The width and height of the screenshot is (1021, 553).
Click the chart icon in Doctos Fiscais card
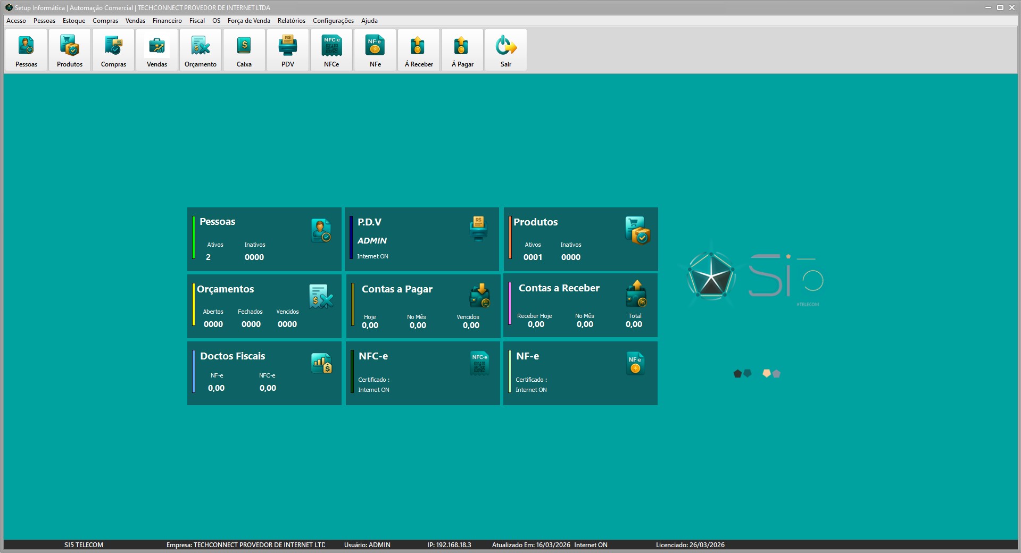321,363
